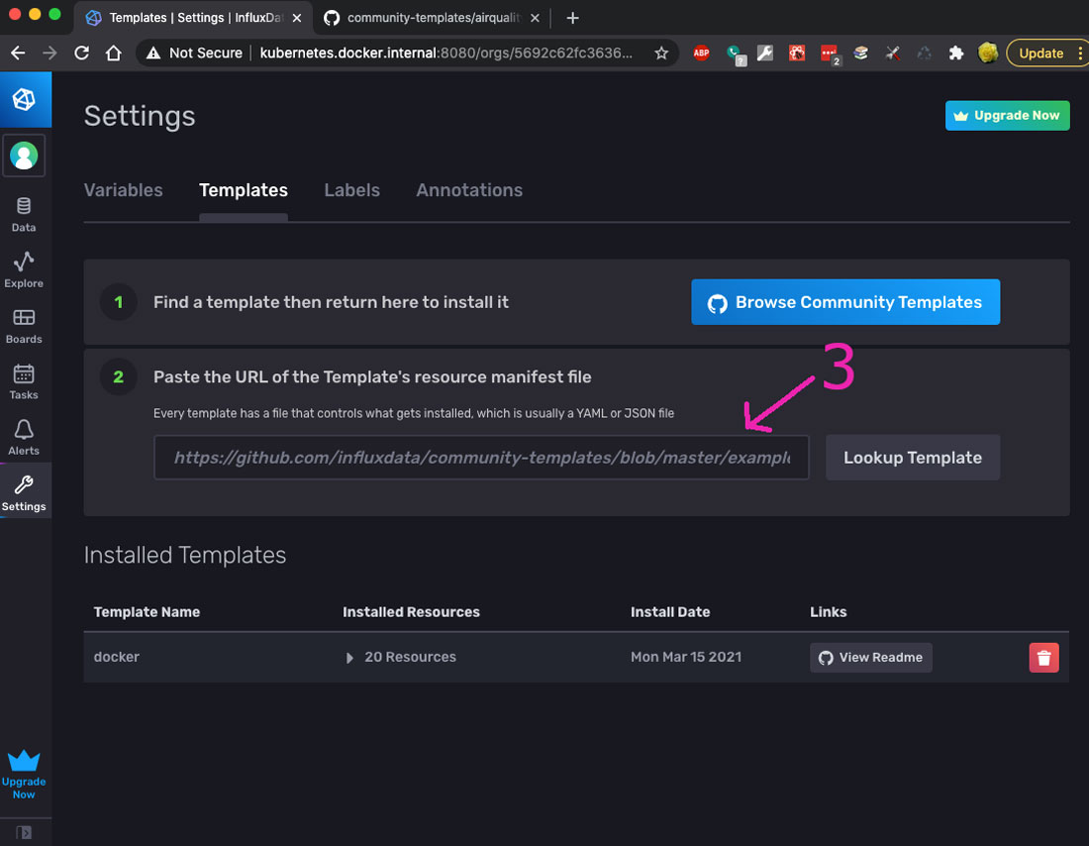Switch to the Labels tab
1089x846 pixels.
[x=351, y=190]
